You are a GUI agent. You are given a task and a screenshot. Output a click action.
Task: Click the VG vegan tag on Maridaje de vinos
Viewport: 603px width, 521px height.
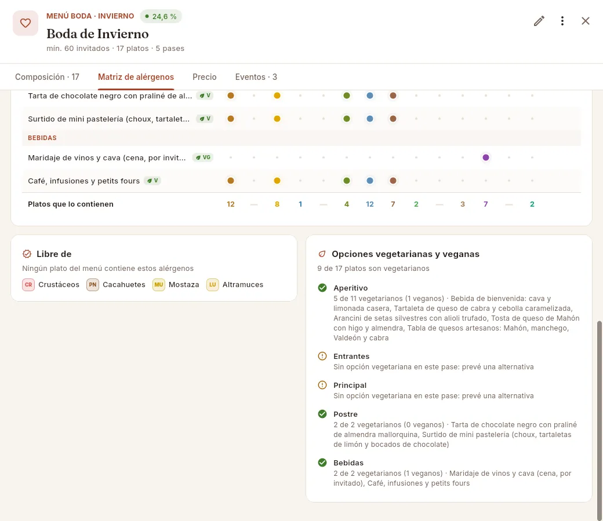click(x=203, y=157)
